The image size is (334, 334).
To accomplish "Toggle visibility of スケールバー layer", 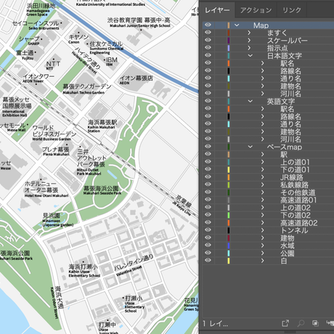I will [208, 40].
